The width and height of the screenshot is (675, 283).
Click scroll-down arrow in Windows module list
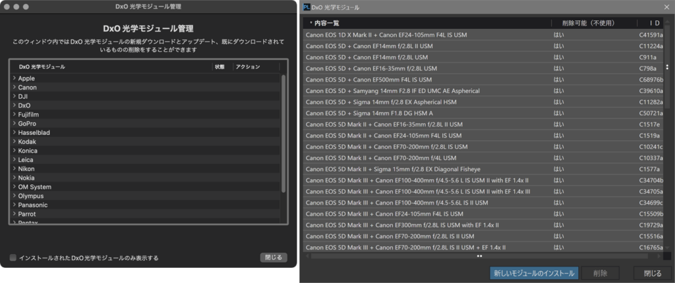pyautogui.click(x=667, y=248)
